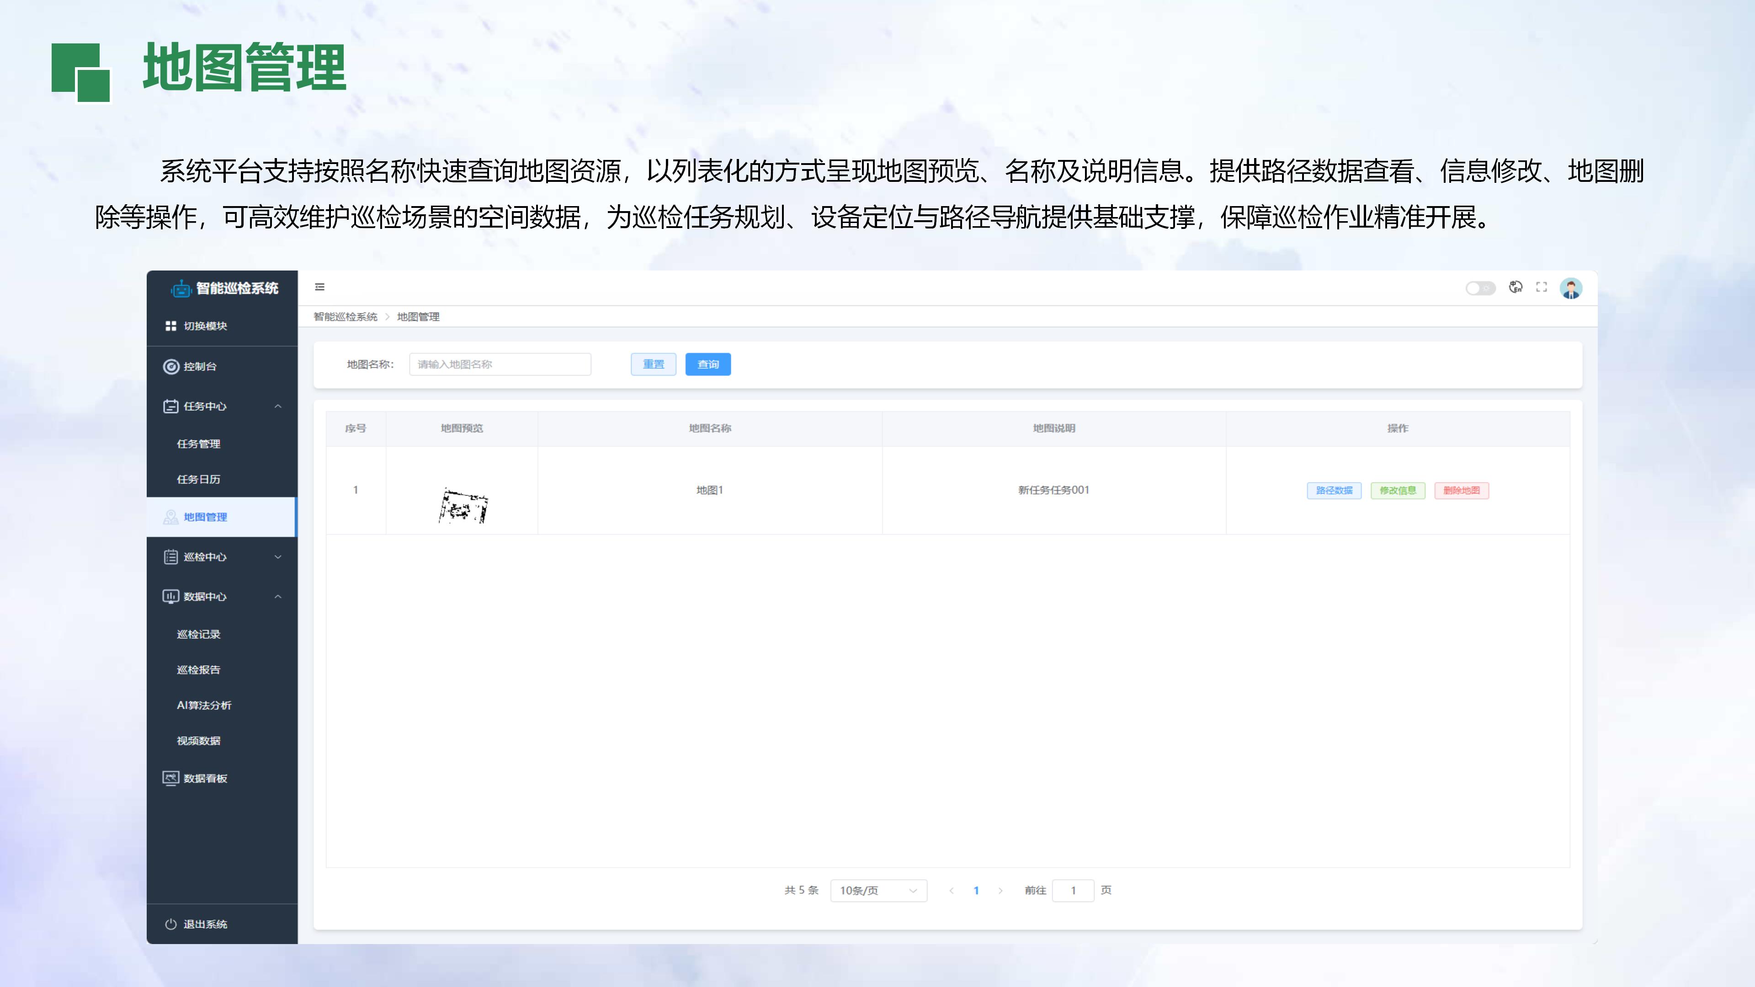Viewport: 1755px width, 987px height.
Task: Click the 数据看板 monitor icon
Action: click(171, 779)
